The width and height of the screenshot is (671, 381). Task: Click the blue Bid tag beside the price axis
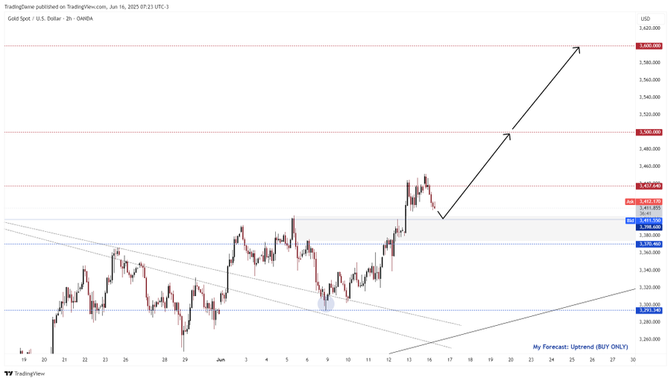630,221
